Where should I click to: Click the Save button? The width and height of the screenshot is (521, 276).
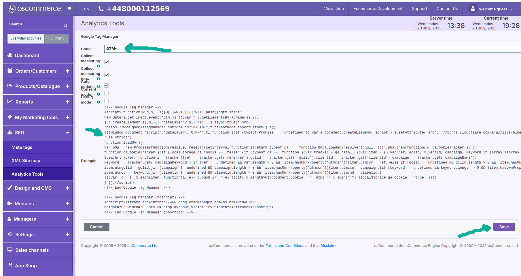(504, 227)
